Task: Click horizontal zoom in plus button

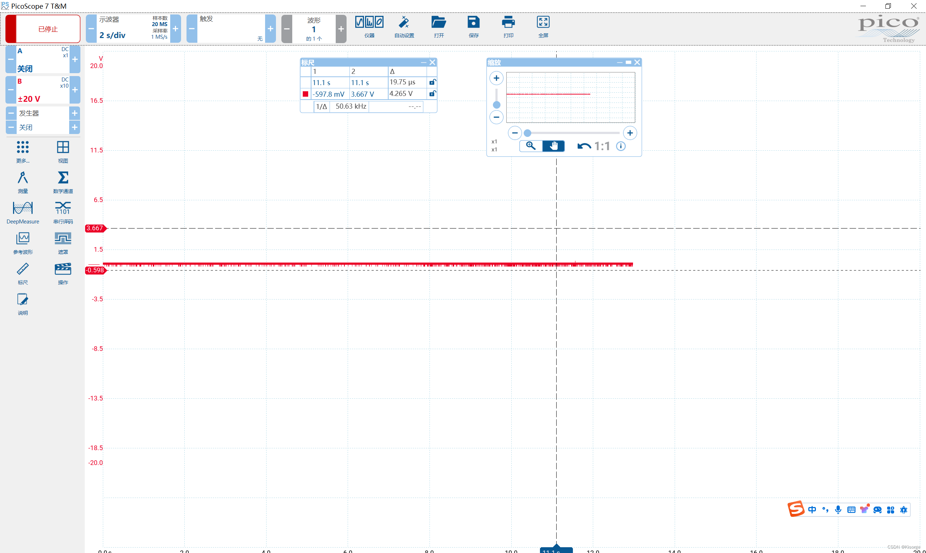Action: 630,133
